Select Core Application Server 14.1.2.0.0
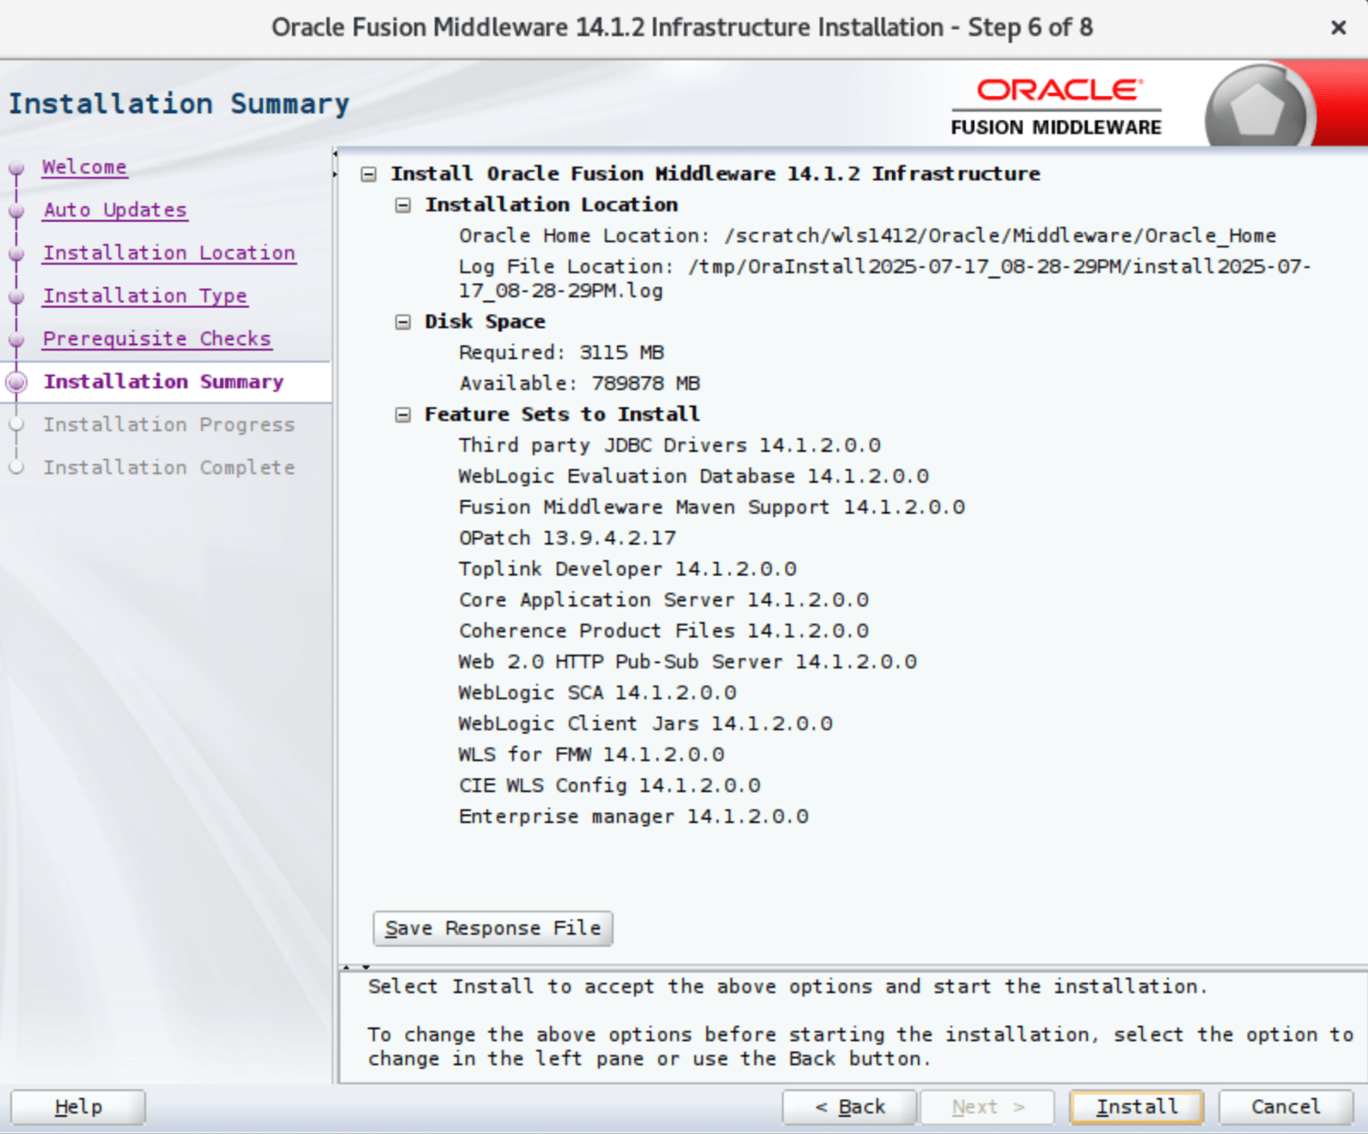1368x1134 pixels. tap(664, 601)
